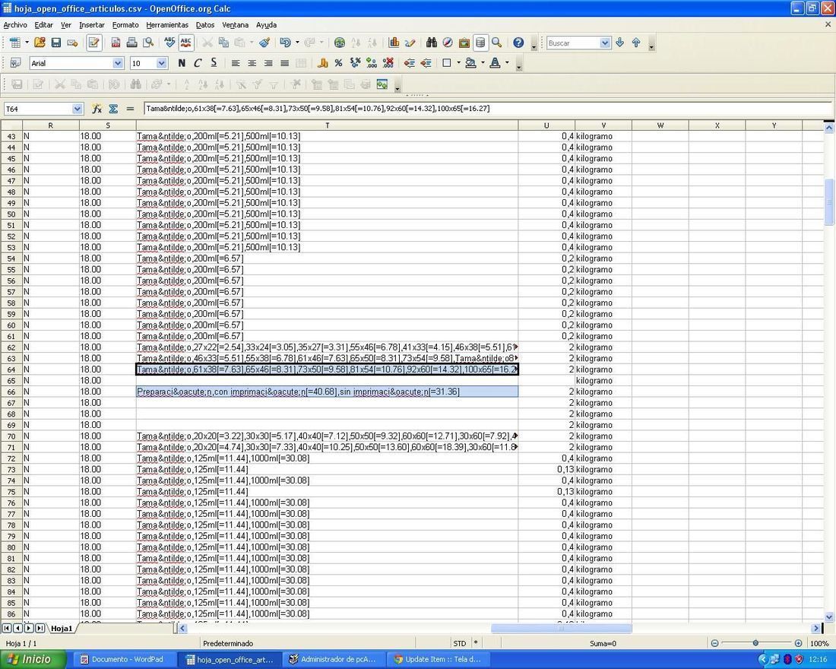Screen dimensions: 836x669
Task: Apply Percent number format
Action: 338,63
